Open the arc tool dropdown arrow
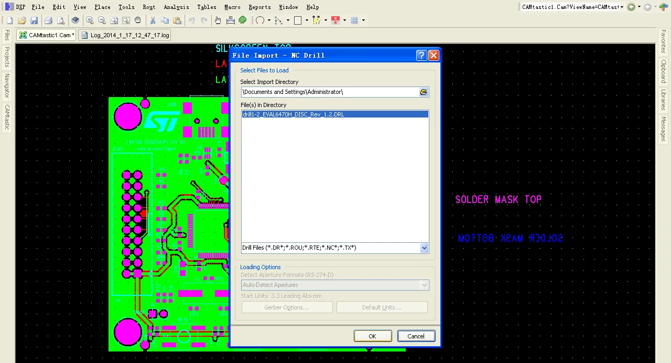Image resolution: width=671 pixels, height=363 pixels. pos(269,20)
